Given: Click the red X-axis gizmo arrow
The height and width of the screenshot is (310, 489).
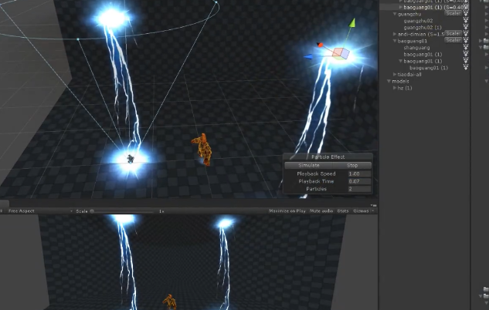Looking at the screenshot, I should pos(320,45).
